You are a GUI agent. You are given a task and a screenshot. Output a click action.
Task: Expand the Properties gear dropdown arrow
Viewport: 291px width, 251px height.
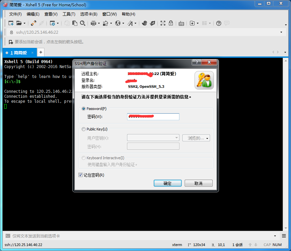(x=58, y=23)
